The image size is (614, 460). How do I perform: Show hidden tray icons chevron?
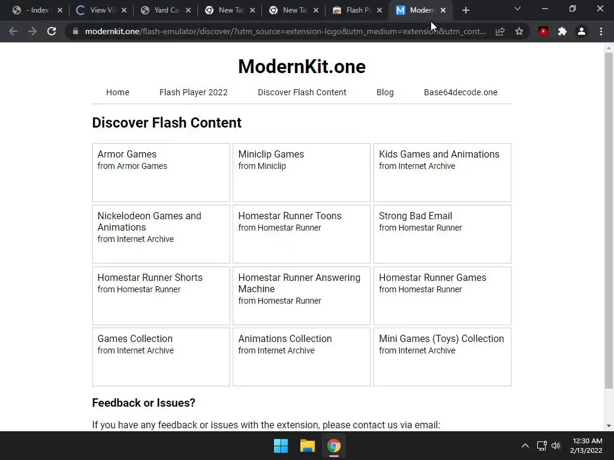click(x=525, y=446)
